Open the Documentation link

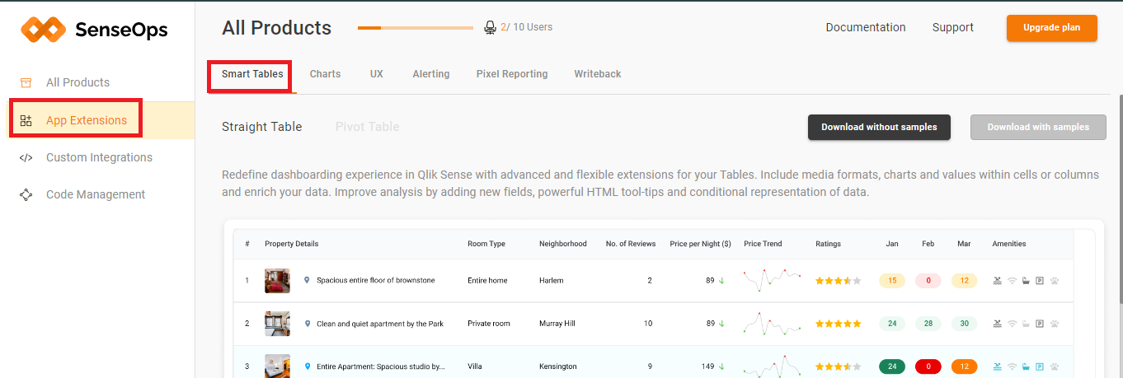pyautogui.click(x=866, y=27)
